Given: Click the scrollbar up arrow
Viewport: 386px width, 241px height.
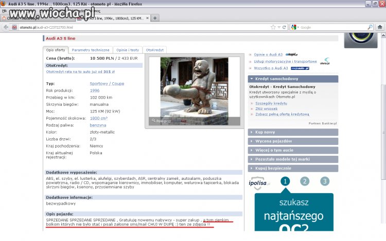Looking at the screenshot, I should tap(383, 35).
